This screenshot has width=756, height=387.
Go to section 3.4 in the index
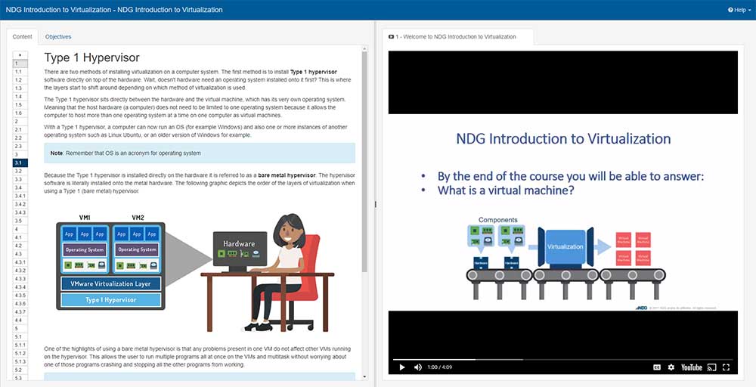(20, 187)
